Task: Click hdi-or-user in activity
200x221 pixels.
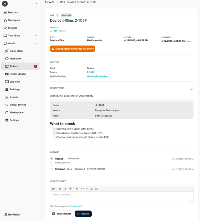Action: pyautogui.click(x=74, y=159)
